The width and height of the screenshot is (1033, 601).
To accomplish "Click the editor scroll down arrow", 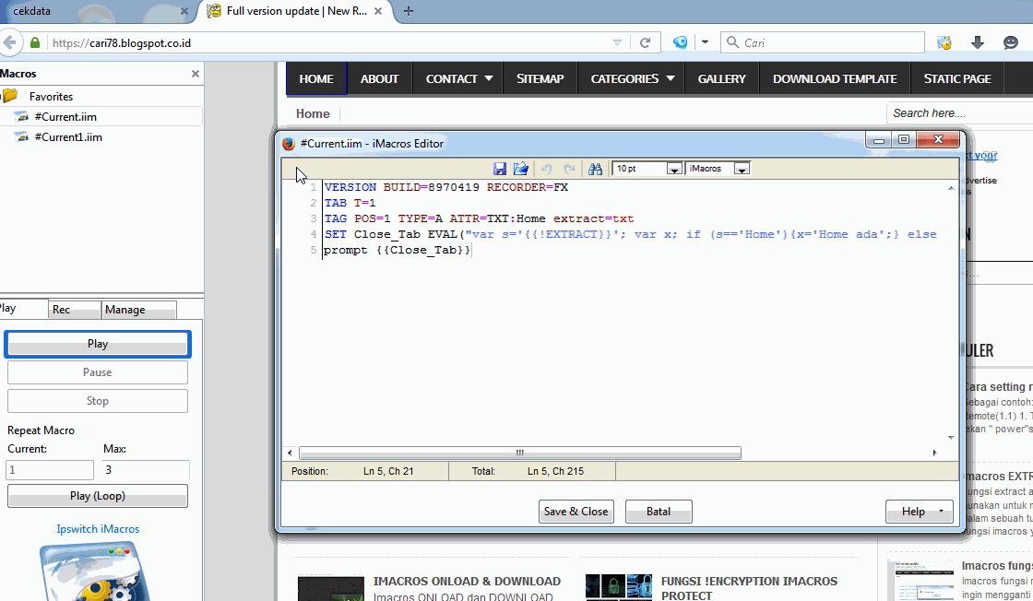I will (x=951, y=438).
